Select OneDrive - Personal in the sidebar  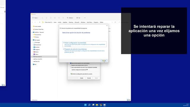(39, 32)
